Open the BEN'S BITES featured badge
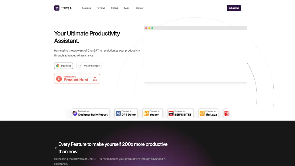The image size is (295, 166). pos(180,113)
